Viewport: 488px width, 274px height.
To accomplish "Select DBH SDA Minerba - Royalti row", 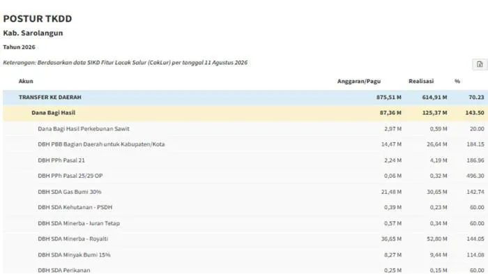I will click(245, 239).
